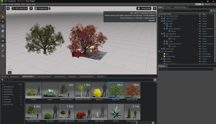216x124 pixels.
Task: Switch to the Render Settings tab
Action: 180,7
